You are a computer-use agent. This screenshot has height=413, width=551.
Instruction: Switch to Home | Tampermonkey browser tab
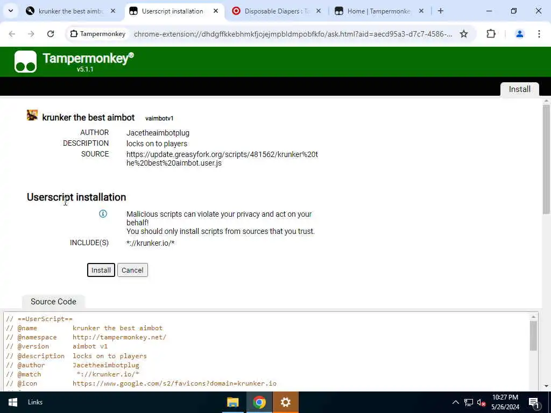379,11
